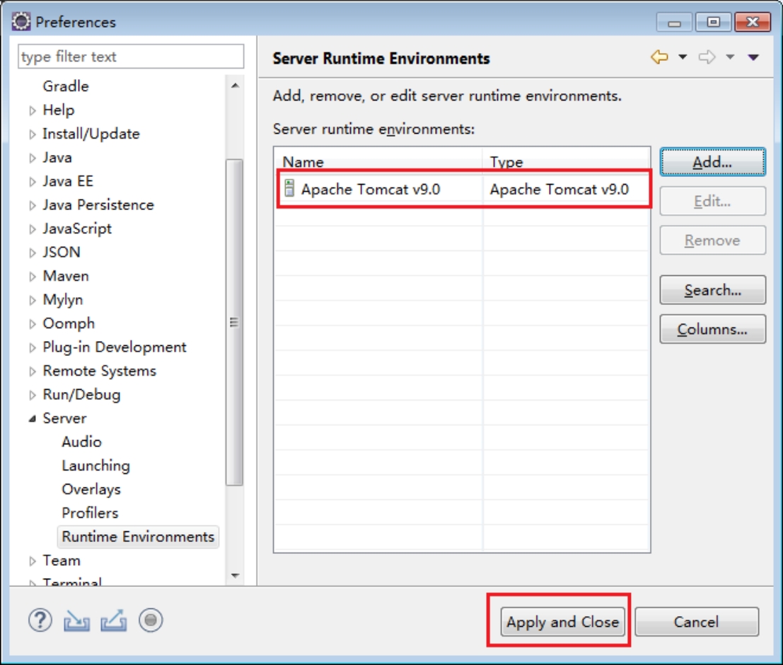Click the Import preferences icon

coord(76,621)
